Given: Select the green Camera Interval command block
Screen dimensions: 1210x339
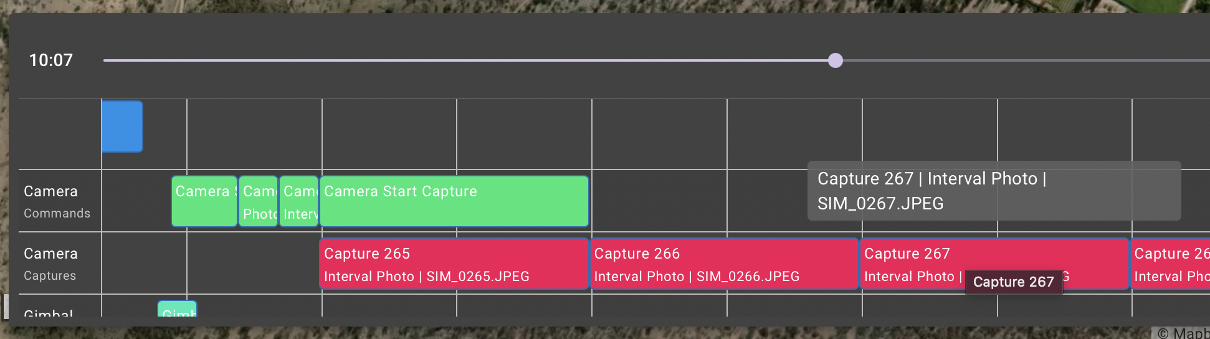Looking at the screenshot, I should [299, 201].
